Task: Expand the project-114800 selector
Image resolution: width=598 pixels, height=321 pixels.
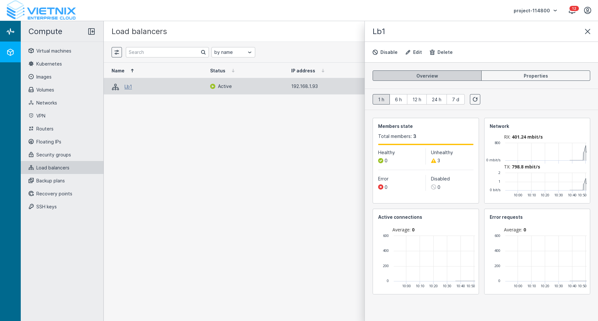Action: point(535,10)
